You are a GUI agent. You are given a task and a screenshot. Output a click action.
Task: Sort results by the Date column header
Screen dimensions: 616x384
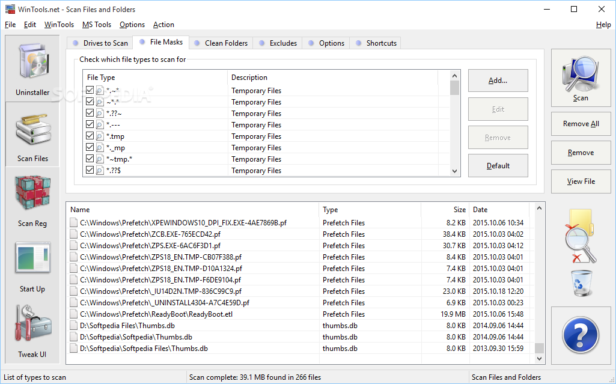(499, 210)
